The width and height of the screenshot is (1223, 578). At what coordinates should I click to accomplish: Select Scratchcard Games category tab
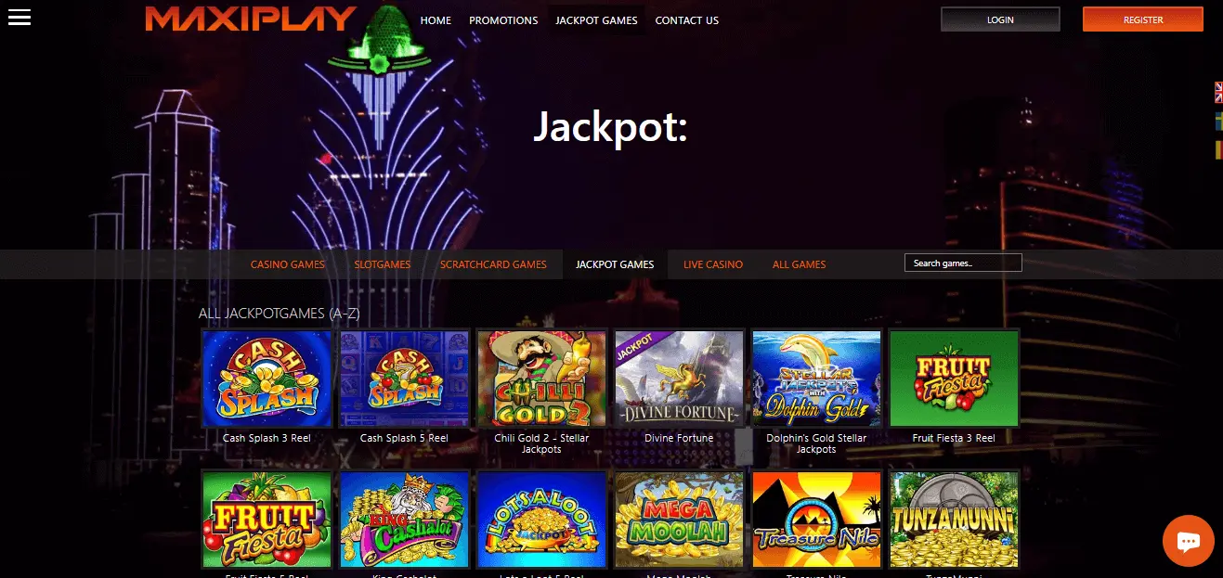coord(493,264)
